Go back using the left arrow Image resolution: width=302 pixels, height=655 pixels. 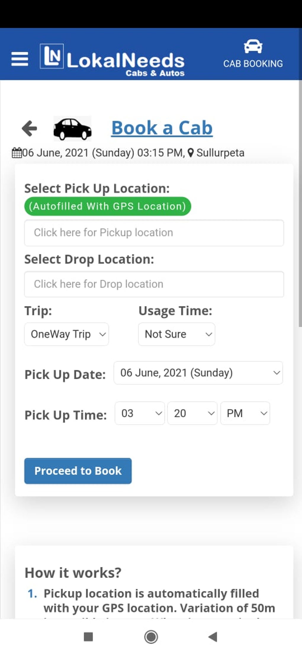(x=29, y=128)
